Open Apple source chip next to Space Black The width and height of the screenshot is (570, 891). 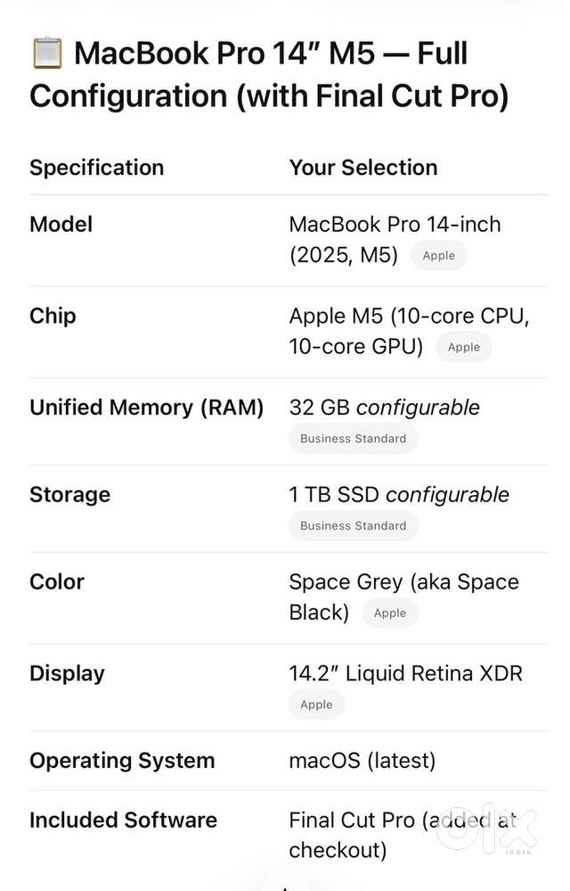point(389,614)
